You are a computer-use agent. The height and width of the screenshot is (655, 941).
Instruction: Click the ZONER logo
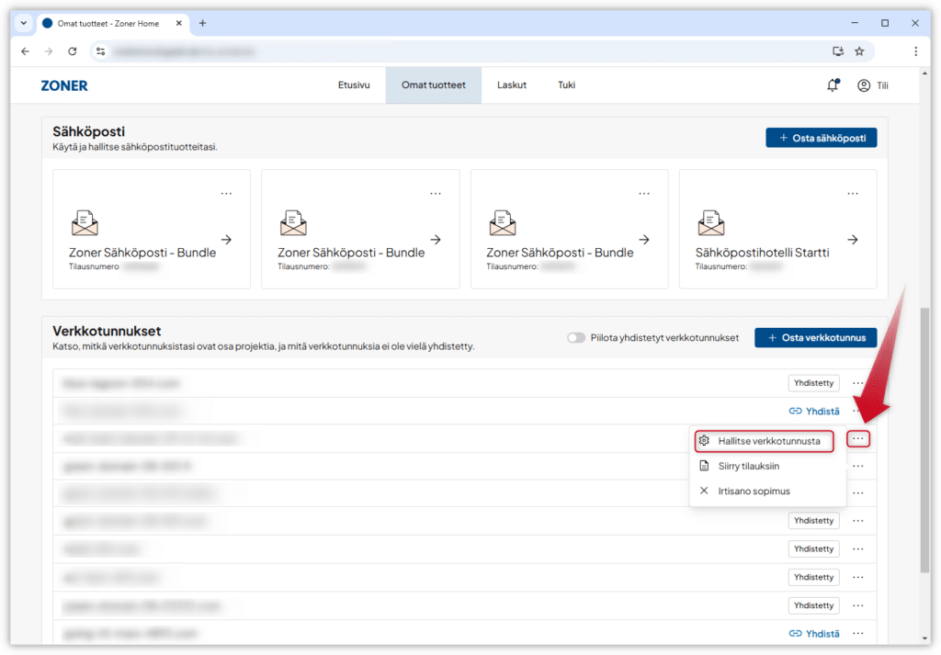pyautogui.click(x=64, y=85)
